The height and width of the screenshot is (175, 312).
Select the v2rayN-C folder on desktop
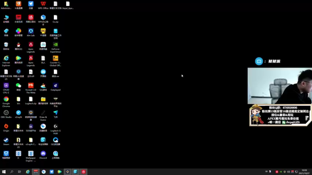(31, 142)
